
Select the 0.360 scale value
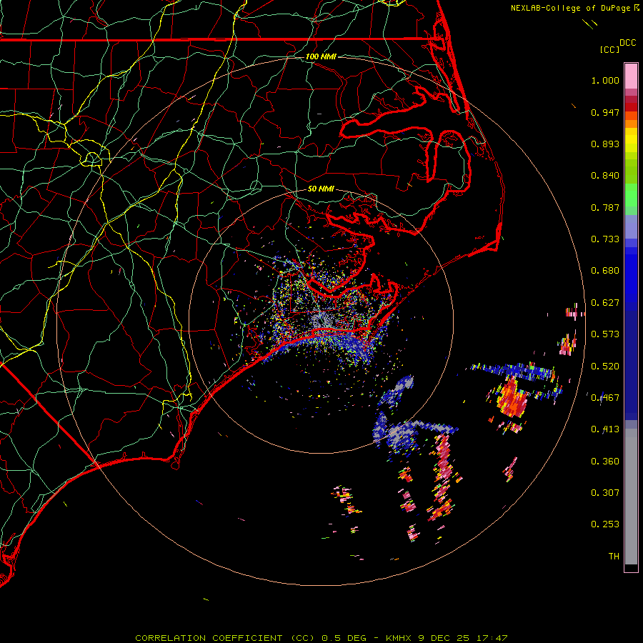point(605,462)
